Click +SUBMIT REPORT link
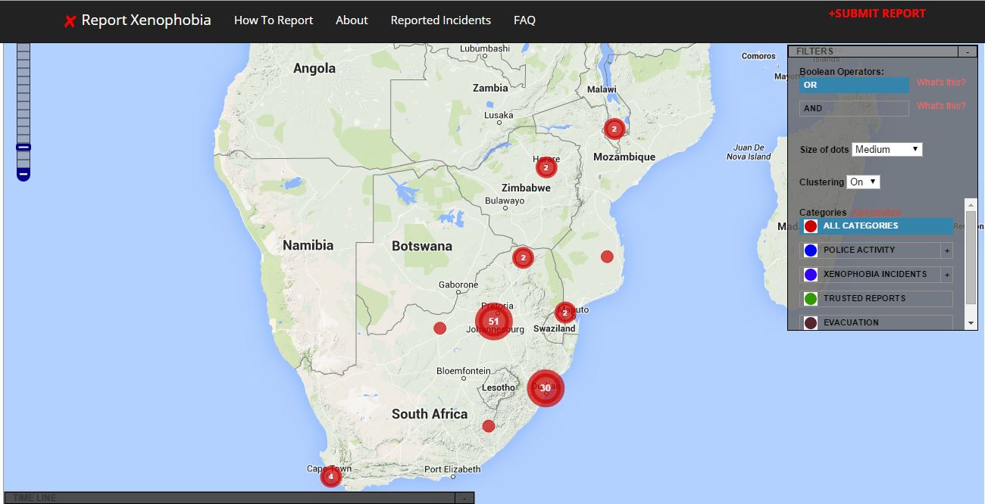 click(x=877, y=14)
